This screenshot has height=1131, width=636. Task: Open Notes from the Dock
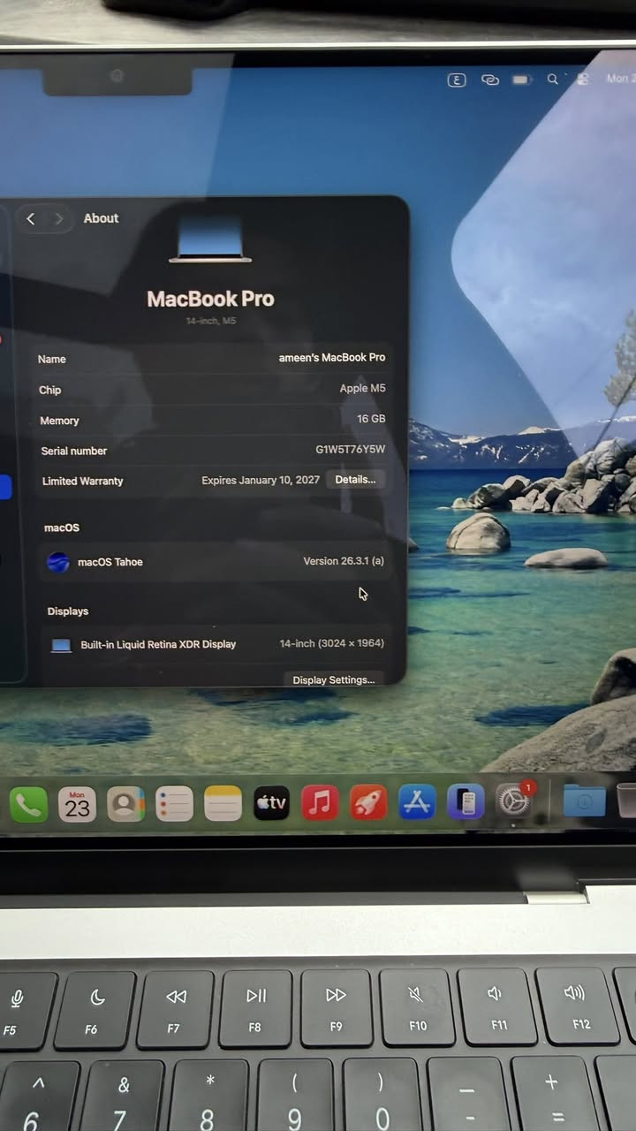click(x=223, y=804)
